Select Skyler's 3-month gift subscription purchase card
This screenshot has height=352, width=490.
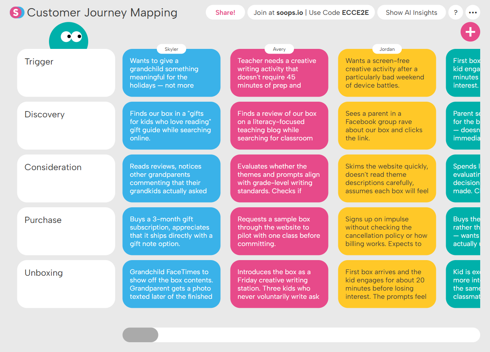[x=171, y=231]
